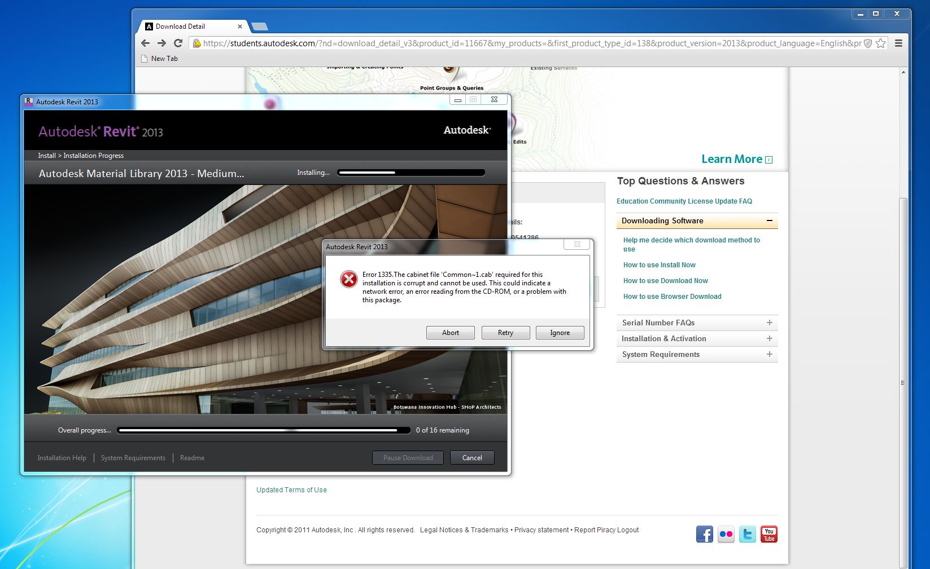Expand System Requirements FAQ section
This screenshot has height=569, width=930.
(x=769, y=354)
